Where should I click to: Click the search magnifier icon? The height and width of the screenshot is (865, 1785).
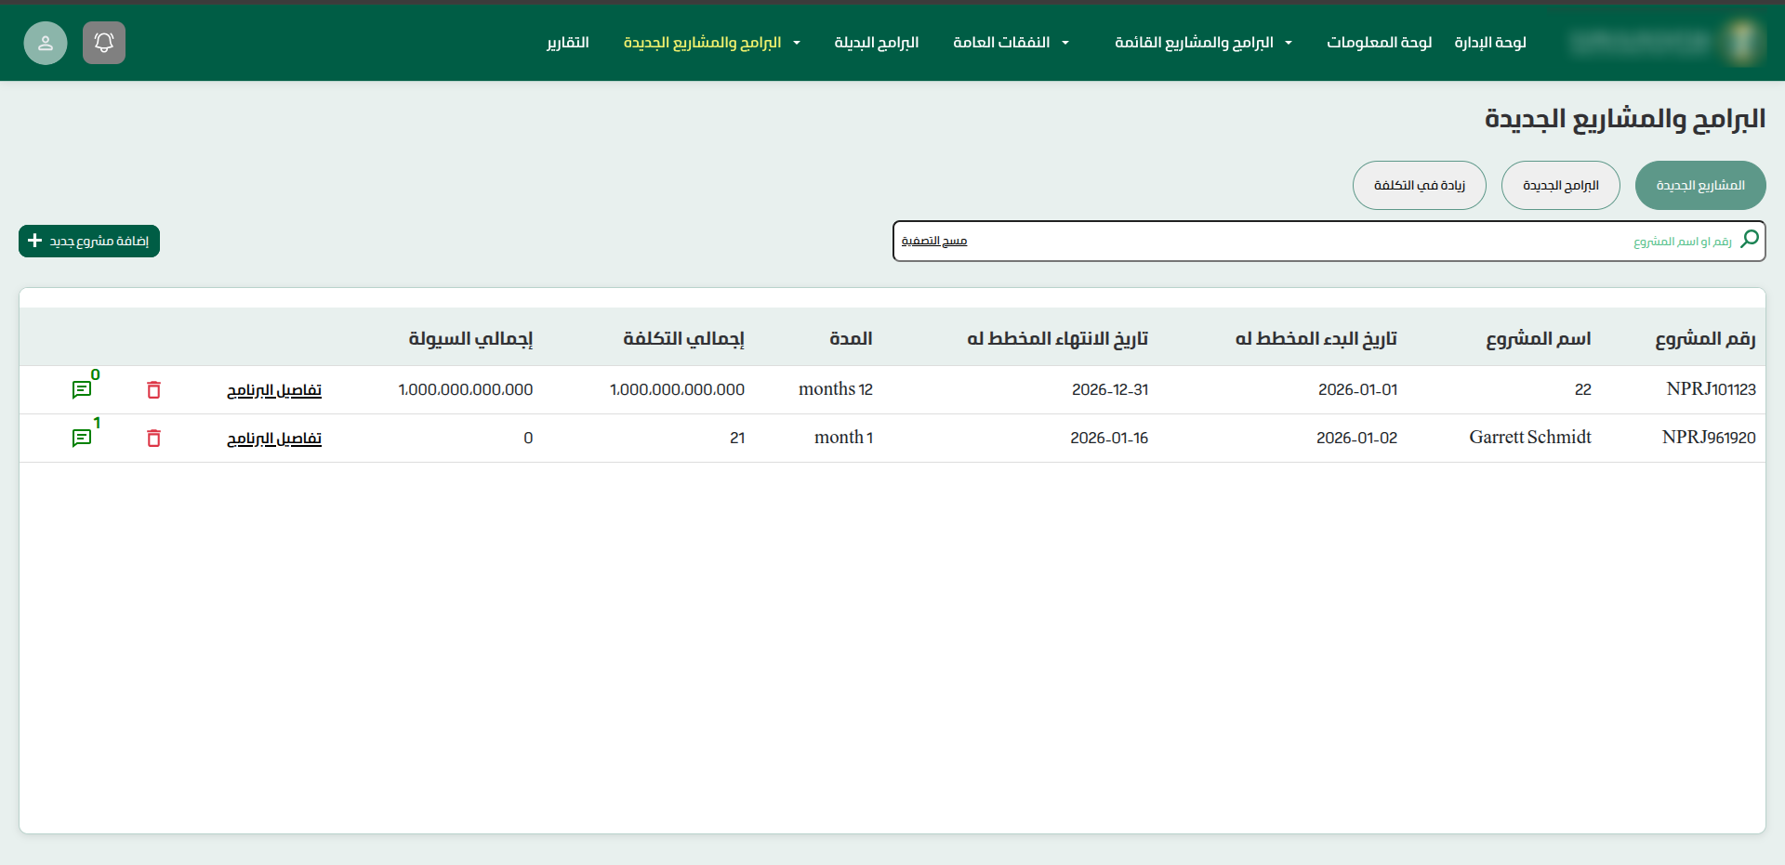[1749, 240]
